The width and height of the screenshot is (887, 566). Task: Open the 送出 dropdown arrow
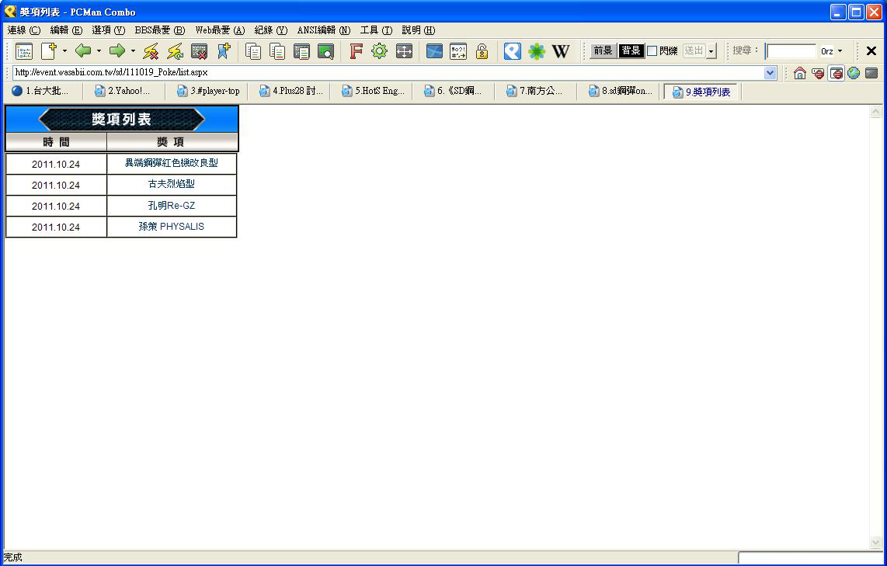pos(711,51)
